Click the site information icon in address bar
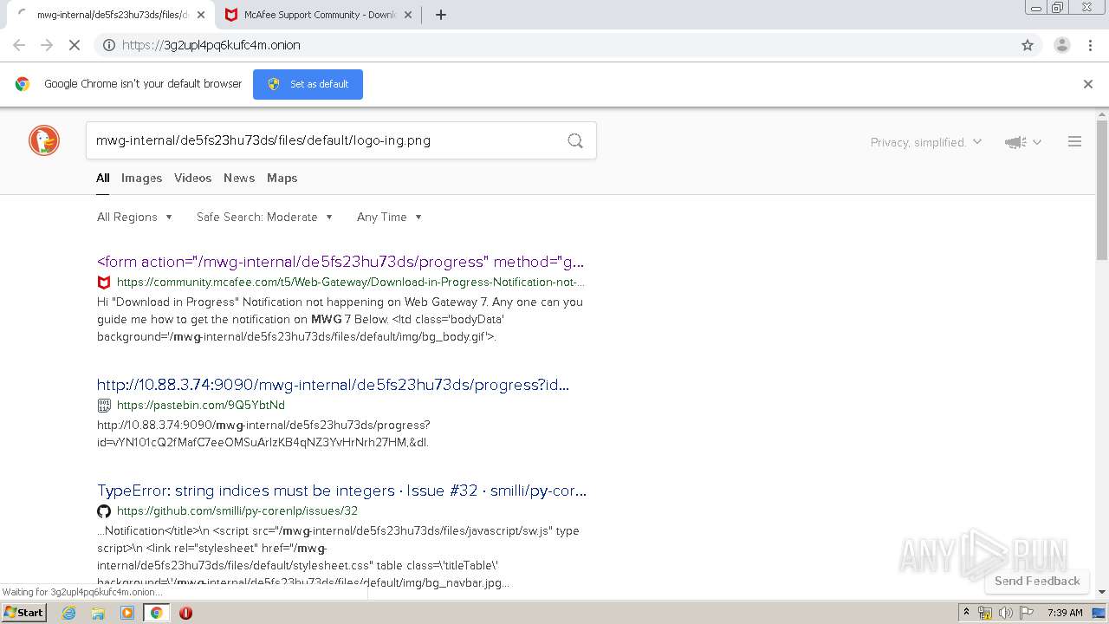 (x=109, y=45)
